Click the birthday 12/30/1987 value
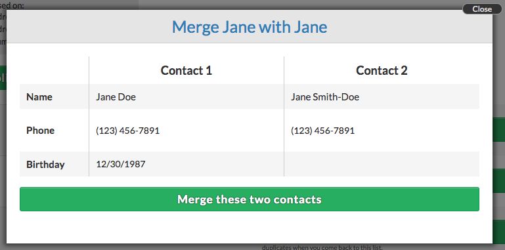This screenshot has width=505, height=250. [x=120, y=164]
